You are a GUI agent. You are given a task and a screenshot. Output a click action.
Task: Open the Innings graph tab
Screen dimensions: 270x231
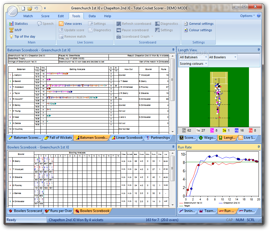(187, 211)
